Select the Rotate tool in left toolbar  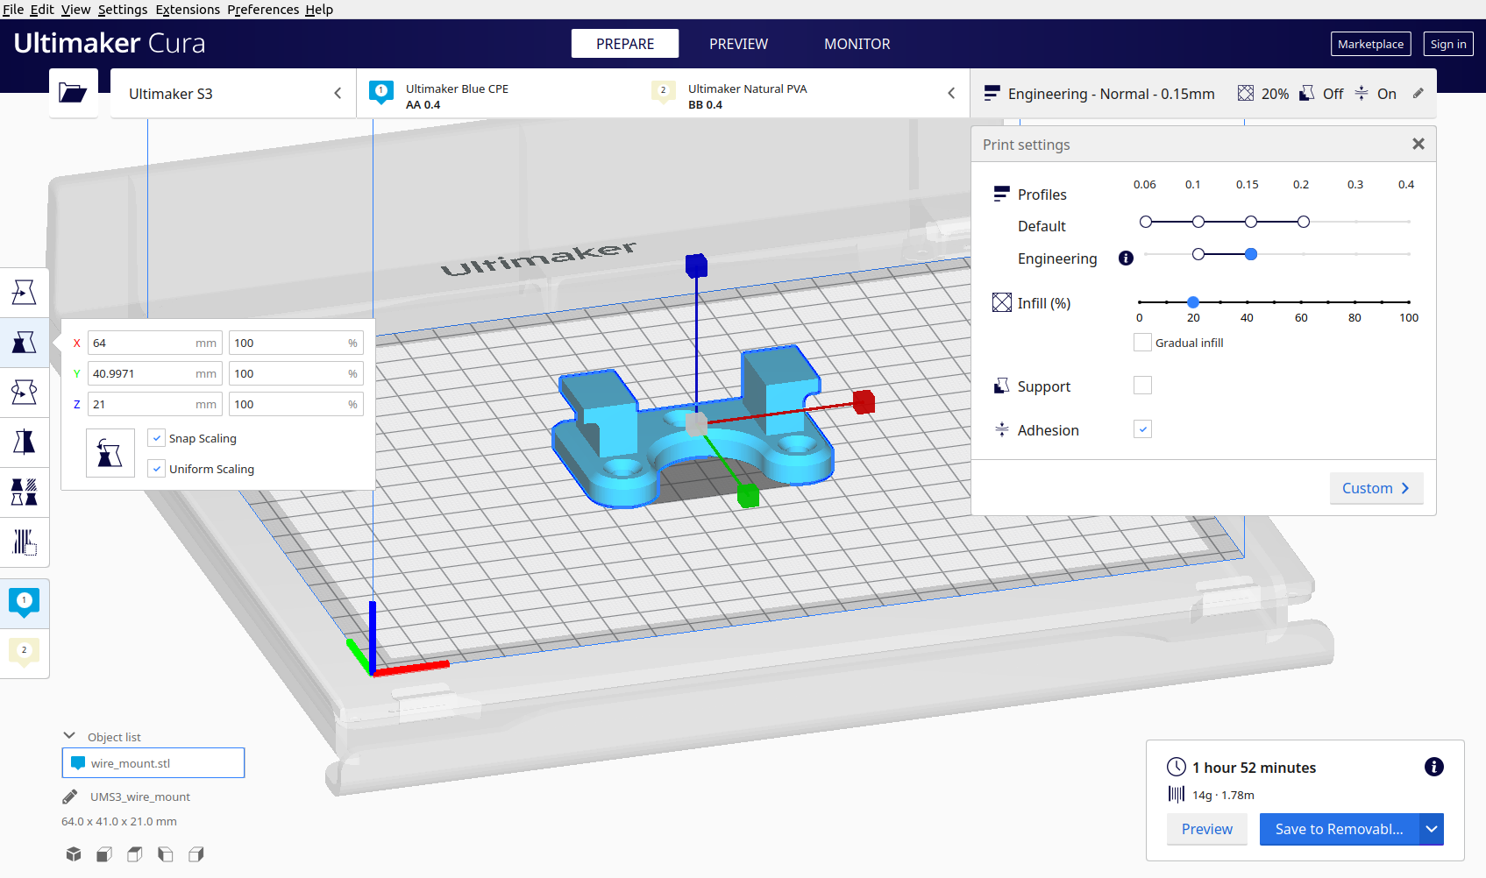tap(25, 392)
